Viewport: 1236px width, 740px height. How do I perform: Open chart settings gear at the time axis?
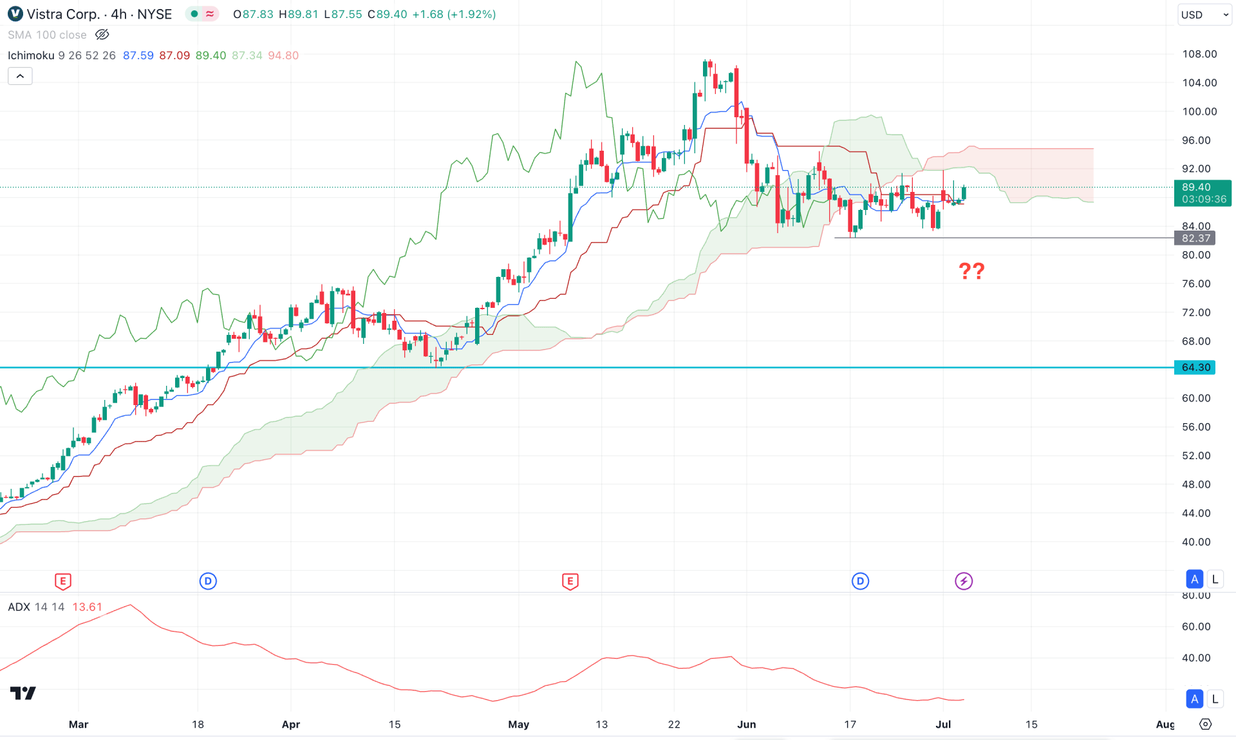point(1206,724)
